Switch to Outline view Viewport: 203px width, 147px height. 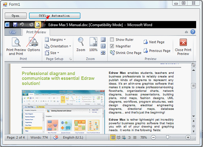coord(130,138)
